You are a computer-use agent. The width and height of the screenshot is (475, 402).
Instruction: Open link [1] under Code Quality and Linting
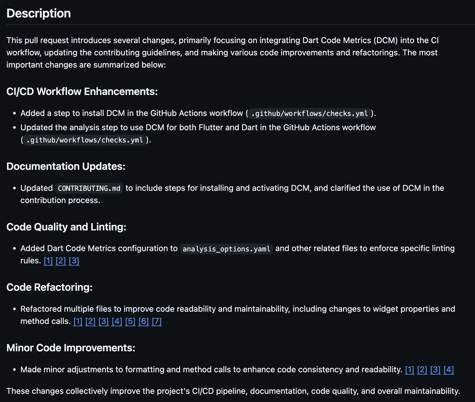pyautogui.click(x=48, y=261)
